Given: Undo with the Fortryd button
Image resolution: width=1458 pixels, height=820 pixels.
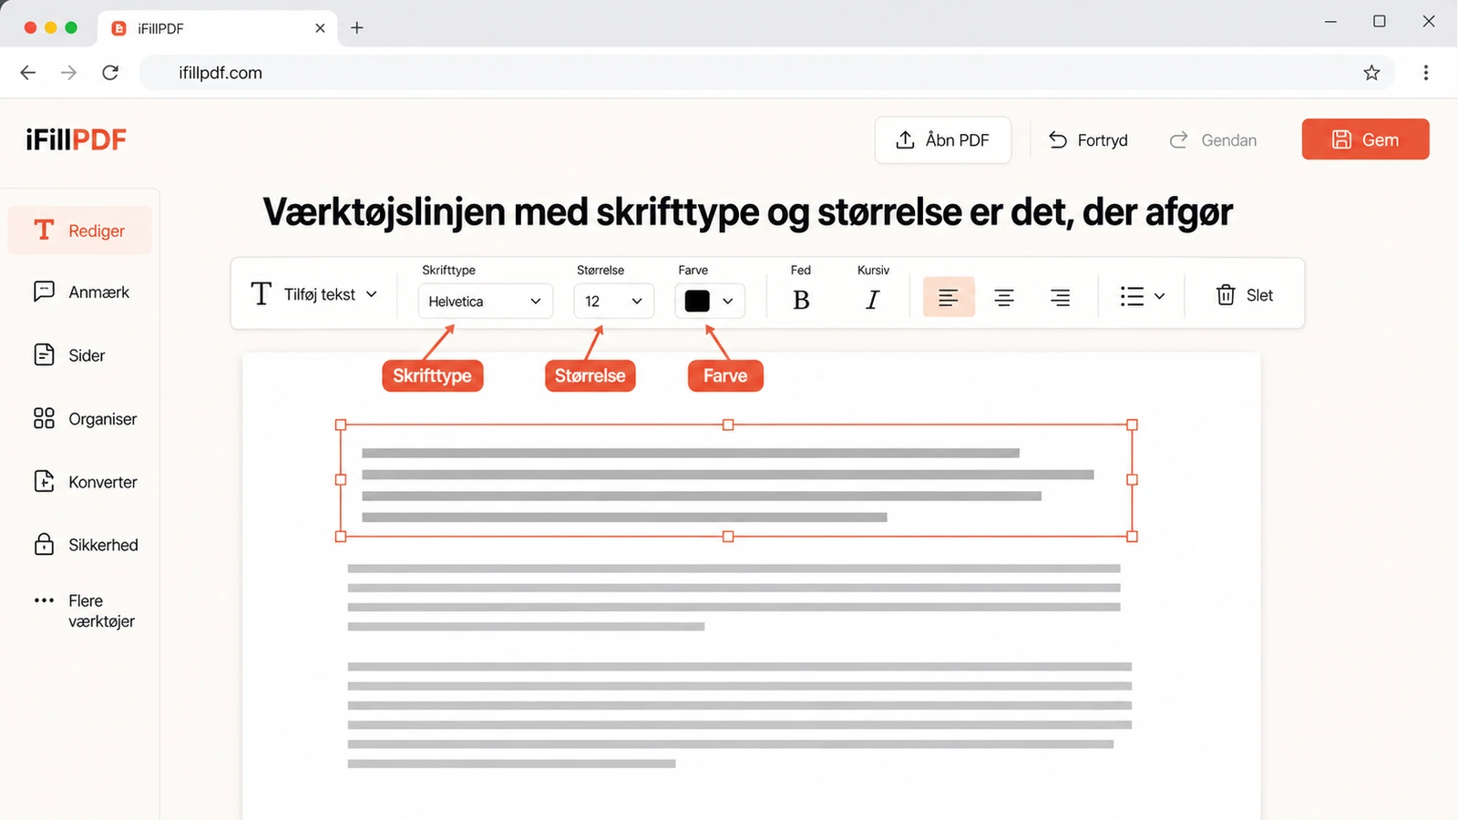Looking at the screenshot, I should 1088,140.
